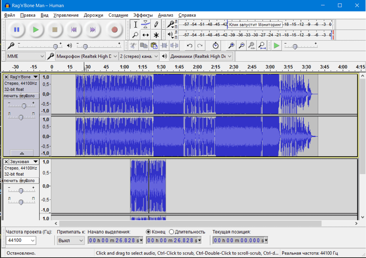Viewport: 366px width, 258px height.
Task: Click the Skip to End button
Action: 93,30
